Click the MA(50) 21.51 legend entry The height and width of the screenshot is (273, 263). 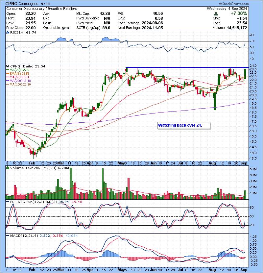pos(17,77)
